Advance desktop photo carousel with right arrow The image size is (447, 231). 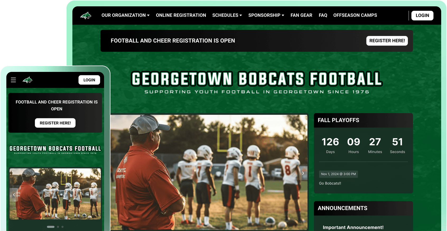pos(303,173)
